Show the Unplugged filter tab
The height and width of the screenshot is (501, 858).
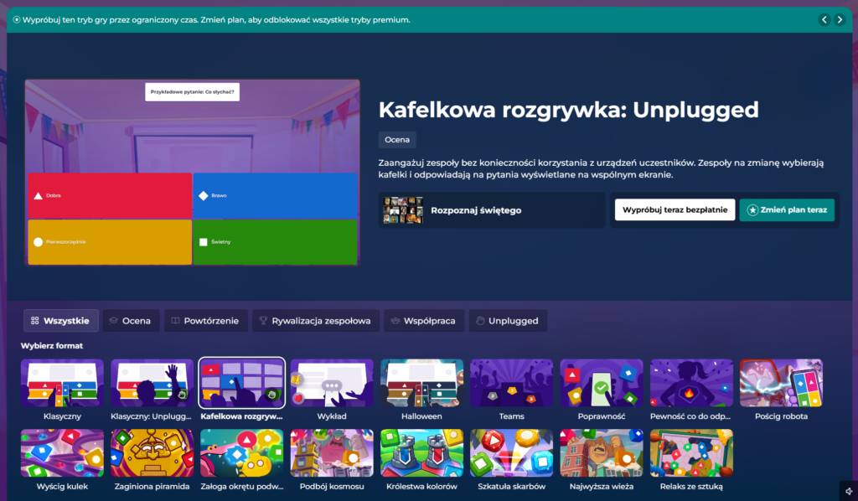pyautogui.click(x=508, y=321)
